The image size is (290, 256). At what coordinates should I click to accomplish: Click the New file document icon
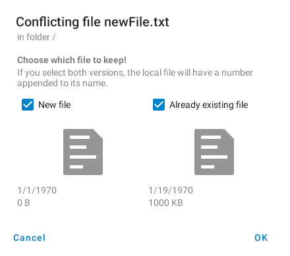(83, 152)
